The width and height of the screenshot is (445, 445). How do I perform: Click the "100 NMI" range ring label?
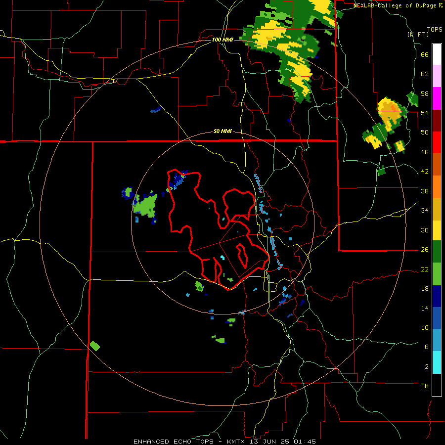point(222,40)
